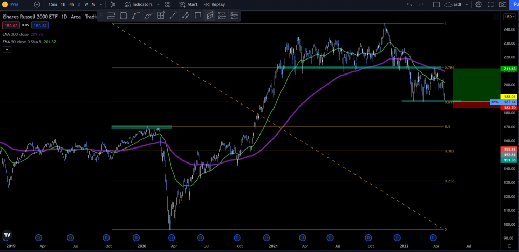Select the rectangle drawing tool
Screen dimensions: 519x252
[124, 15]
